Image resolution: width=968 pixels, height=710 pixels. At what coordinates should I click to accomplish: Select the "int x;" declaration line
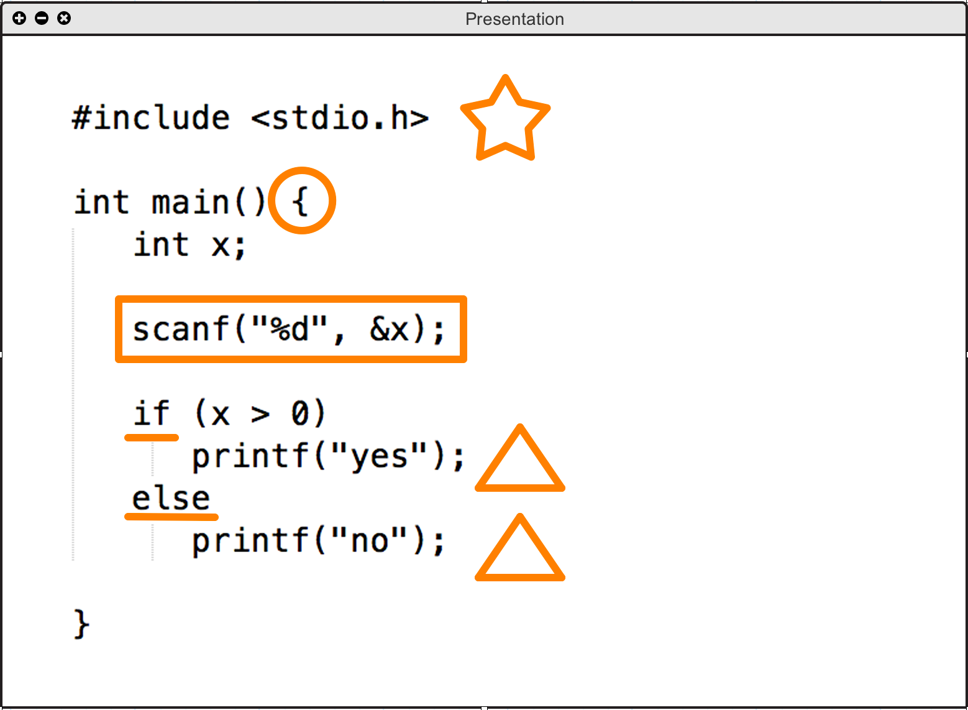[190, 245]
